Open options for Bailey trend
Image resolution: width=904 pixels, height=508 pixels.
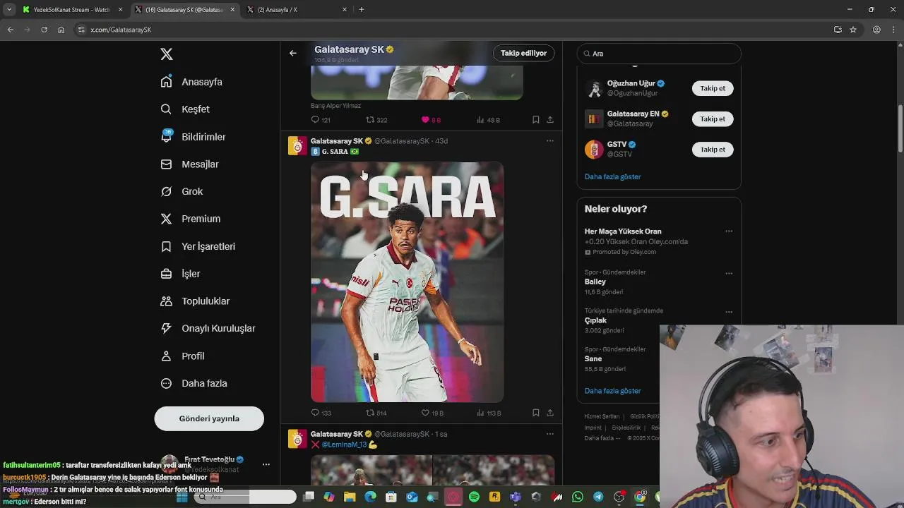(x=729, y=273)
